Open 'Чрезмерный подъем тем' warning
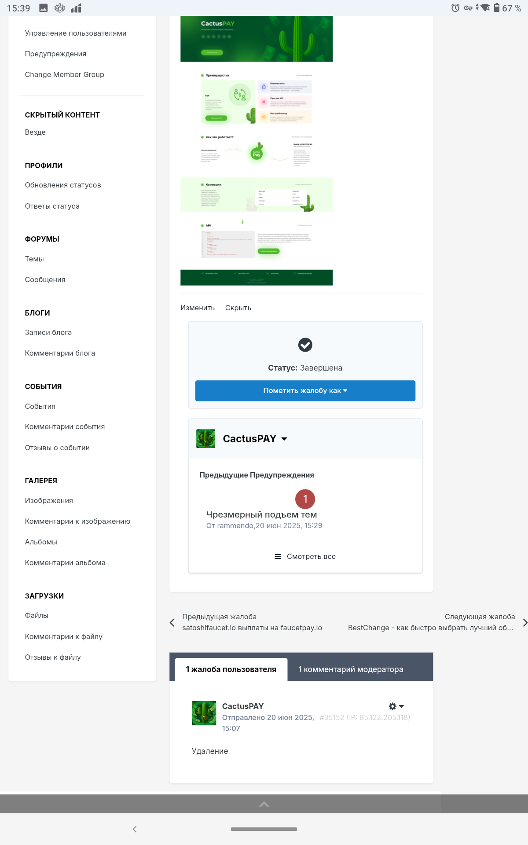The width and height of the screenshot is (528, 845). [261, 514]
